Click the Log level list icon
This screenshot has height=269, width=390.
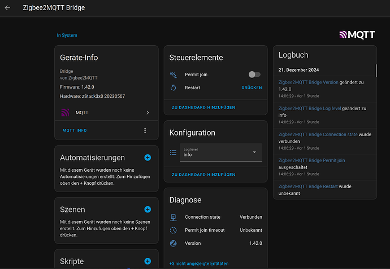(x=173, y=153)
